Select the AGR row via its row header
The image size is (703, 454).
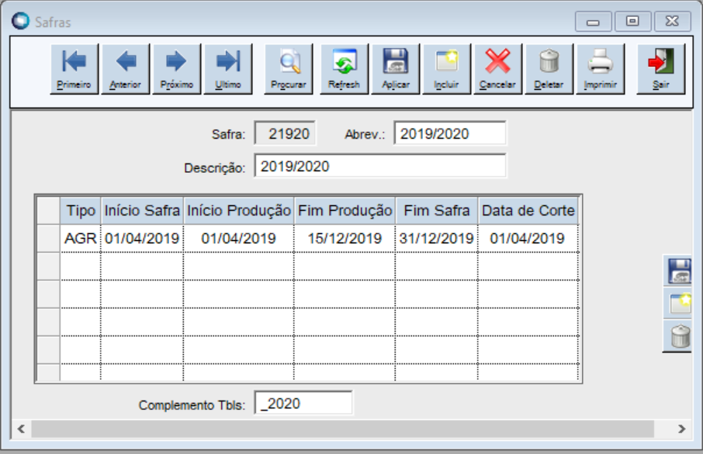point(48,238)
